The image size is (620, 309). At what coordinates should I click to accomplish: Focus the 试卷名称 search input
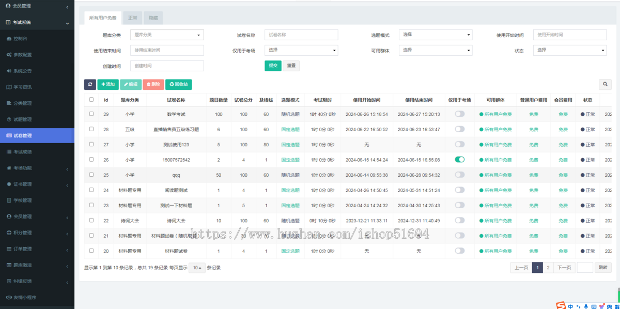tap(301, 35)
